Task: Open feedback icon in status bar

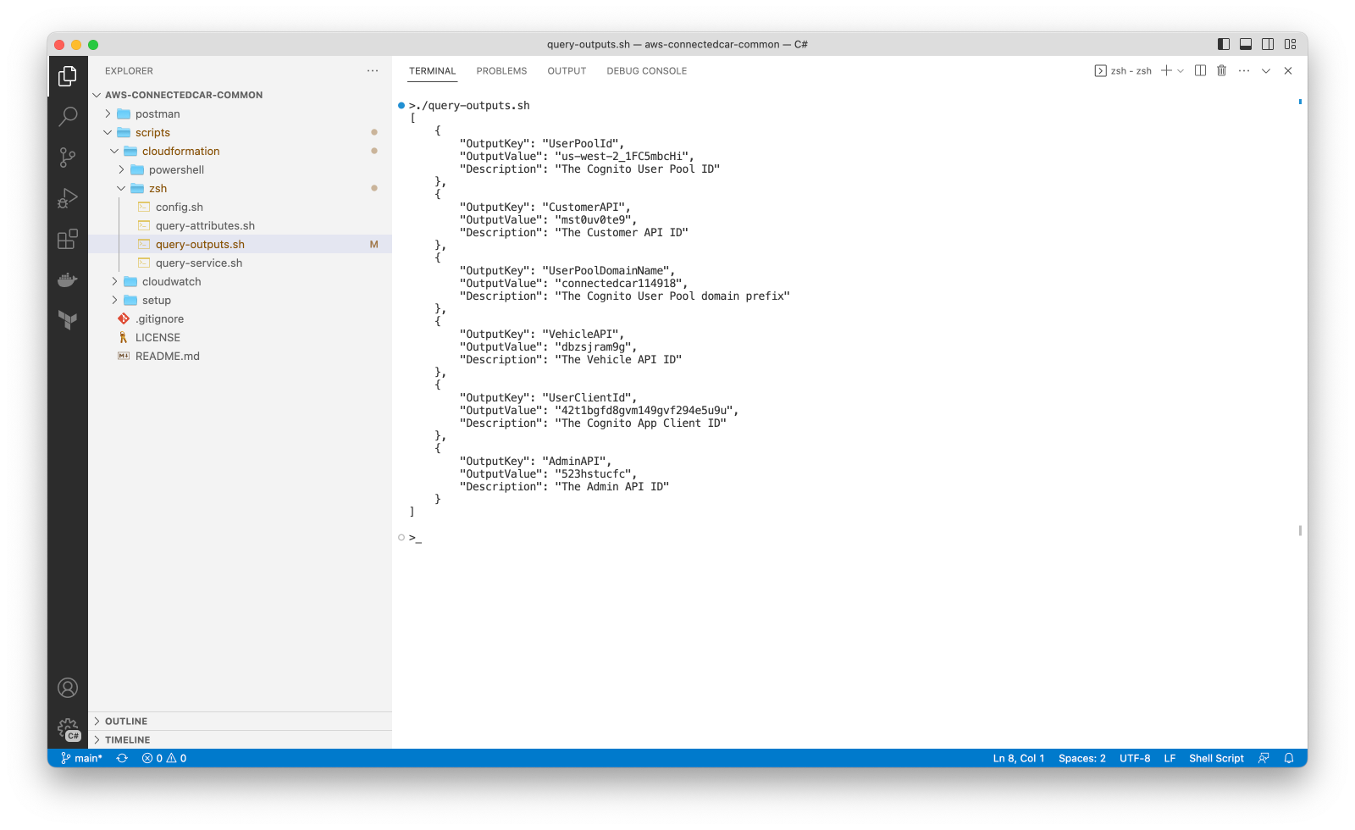Action: pos(1264,758)
